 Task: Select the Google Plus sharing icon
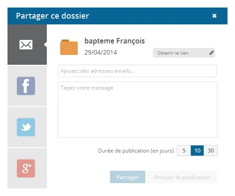26,169
